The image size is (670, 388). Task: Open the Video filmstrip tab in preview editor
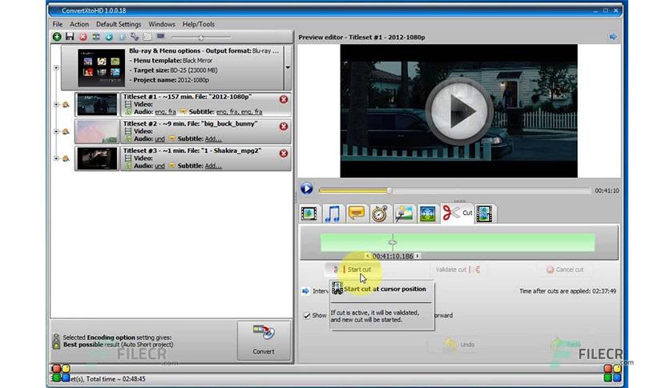click(x=309, y=213)
